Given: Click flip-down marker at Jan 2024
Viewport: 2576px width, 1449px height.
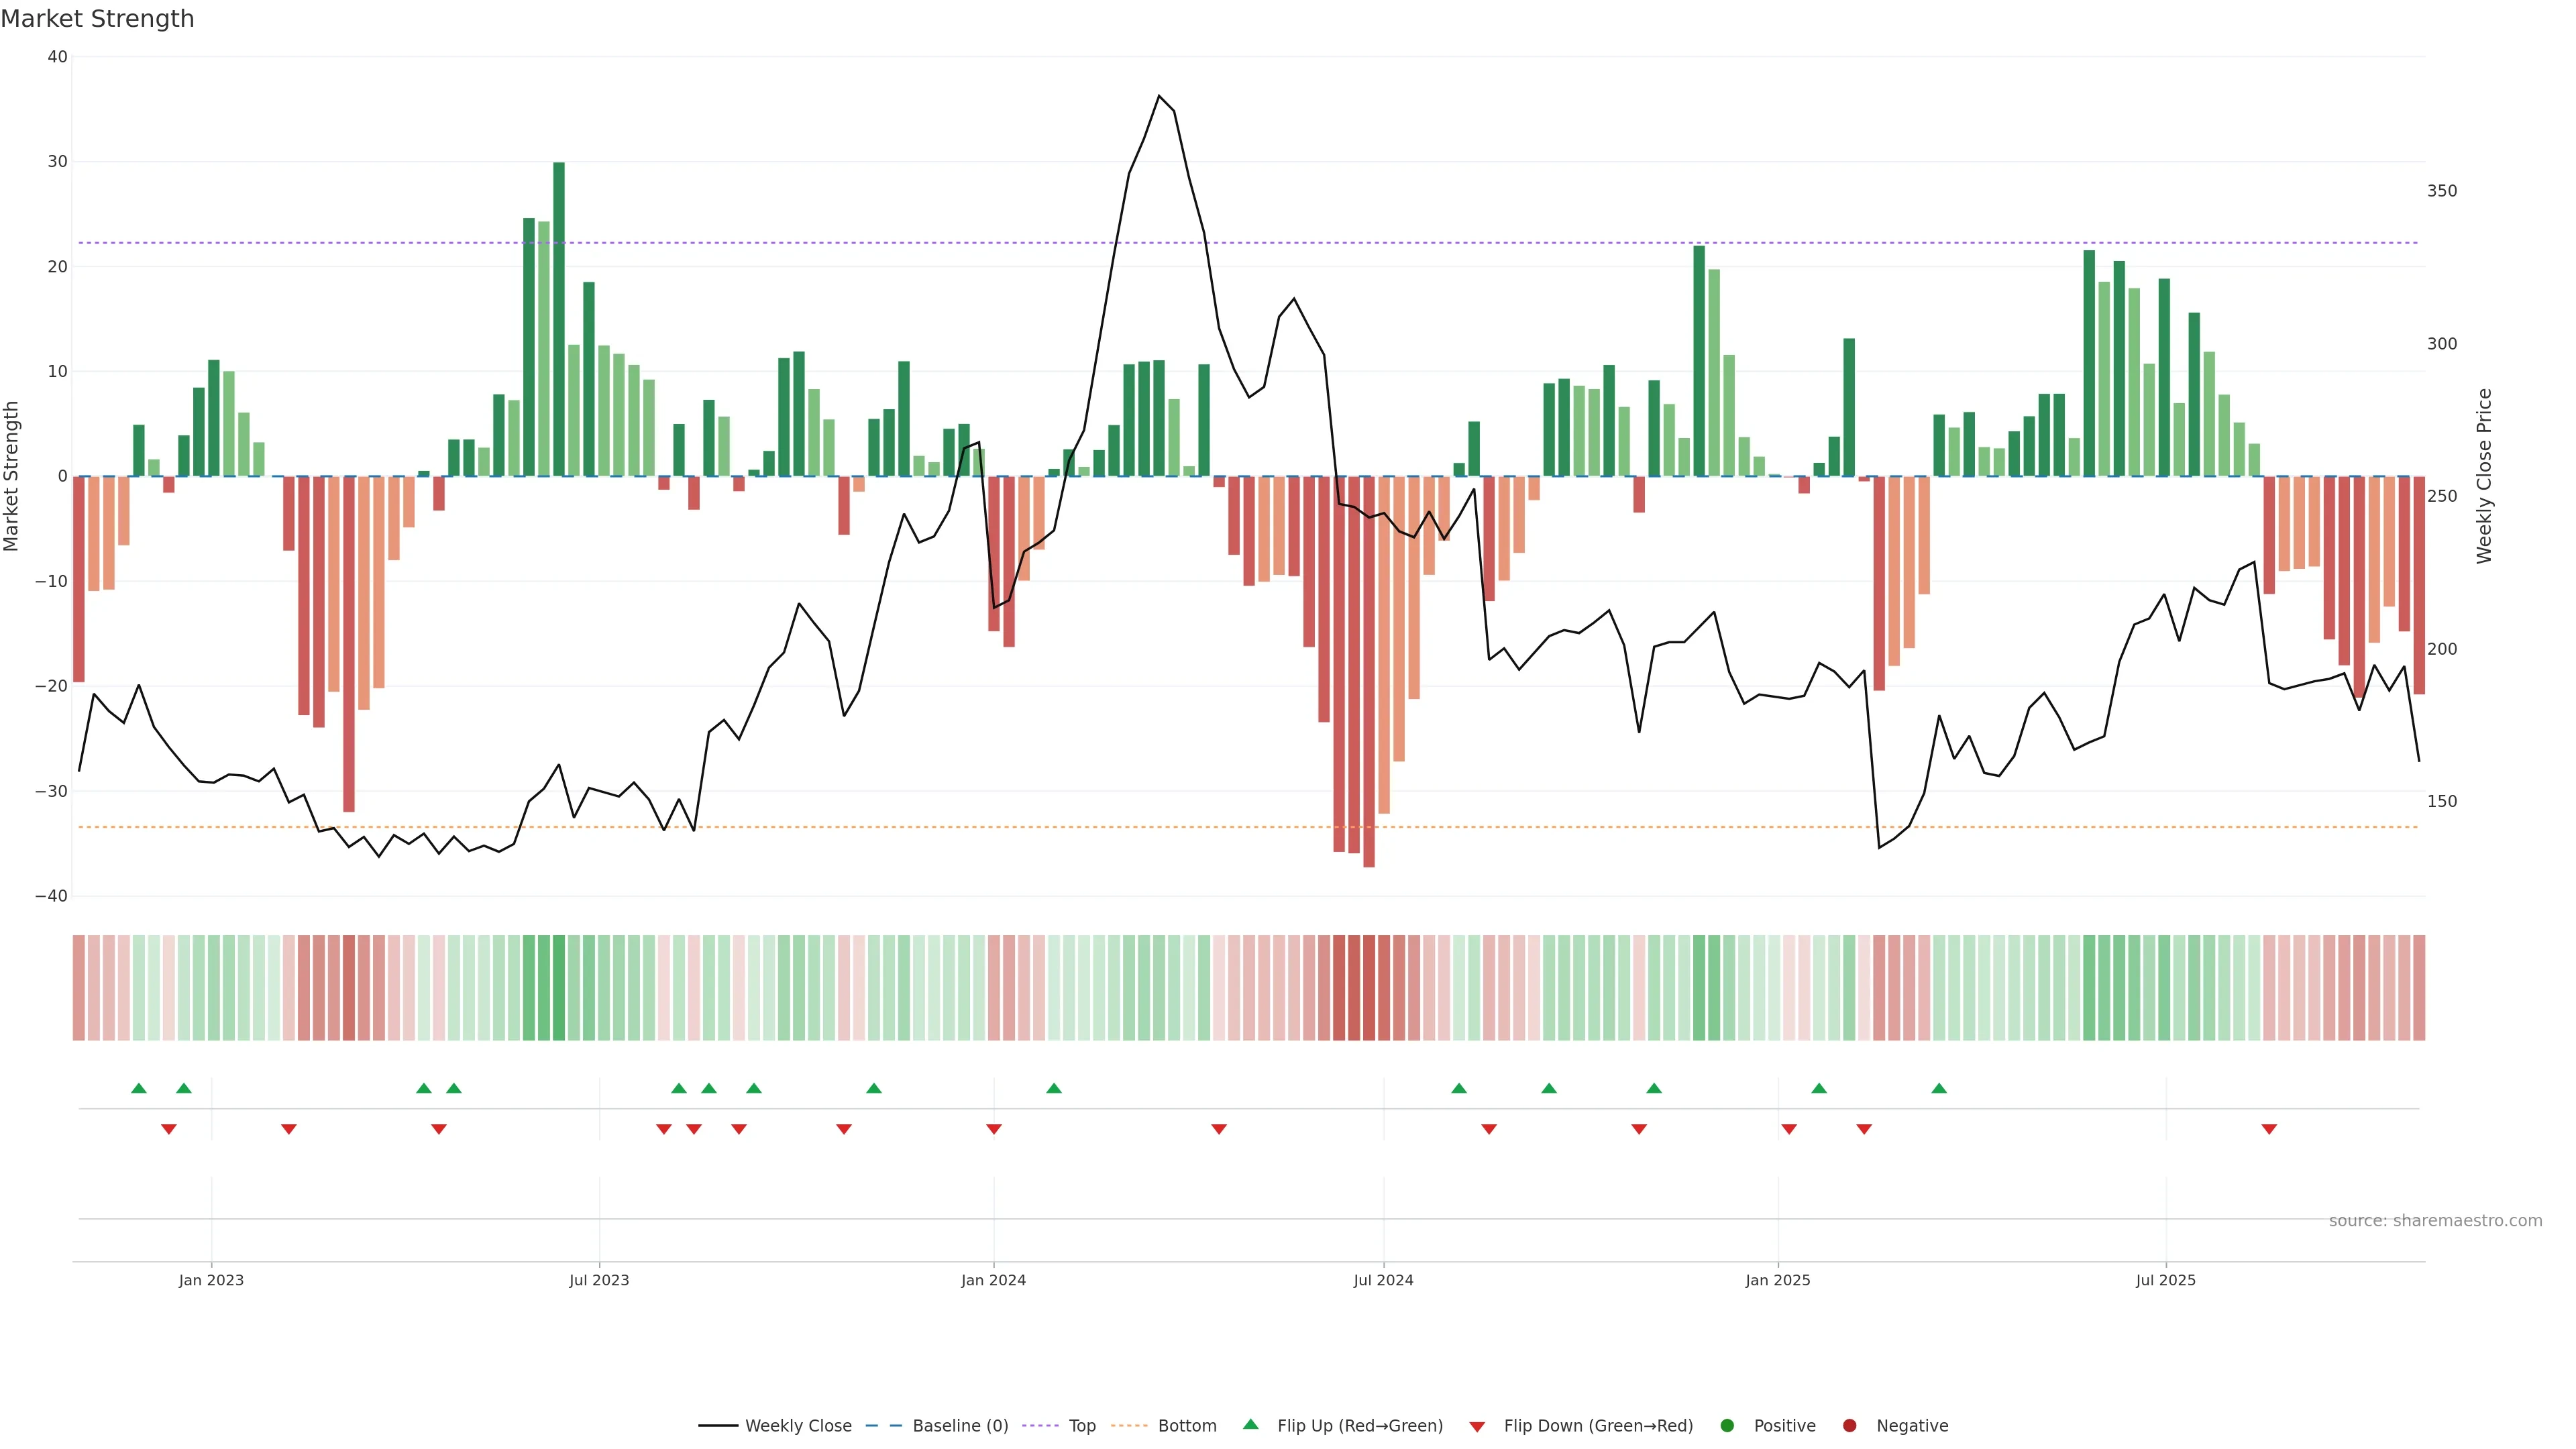Looking at the screenshot, I should pyautogui.click(x=994, y=1129).
